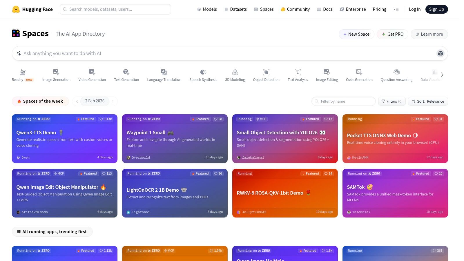Select the Image Generation category icon
464x261 pixels.
click(56, 72)
